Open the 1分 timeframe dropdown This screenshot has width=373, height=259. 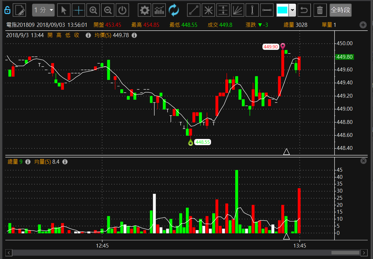43,10
